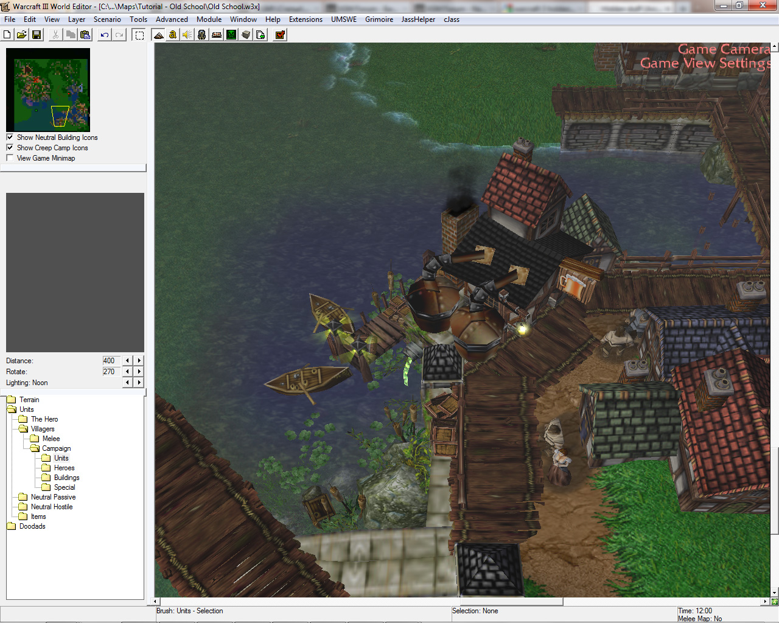Screen dimensions: 779x623
Task: Select the Melee folder
Action: pos(51,439)
